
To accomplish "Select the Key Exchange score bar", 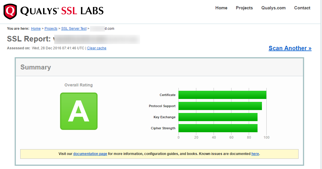I will [x=218, y=117].
